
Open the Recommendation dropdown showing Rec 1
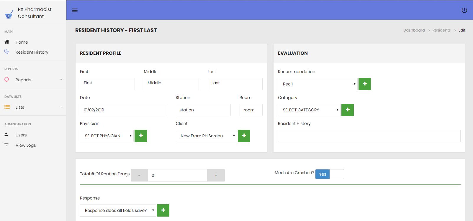point(317,84)
